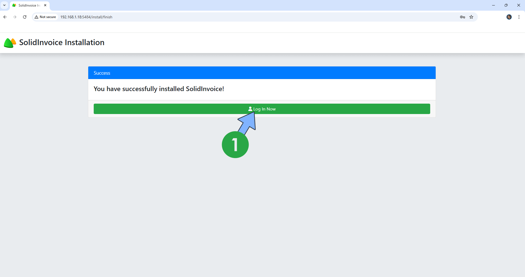
Task: Click the user icon in Log In Now
Action: [250, 109]
